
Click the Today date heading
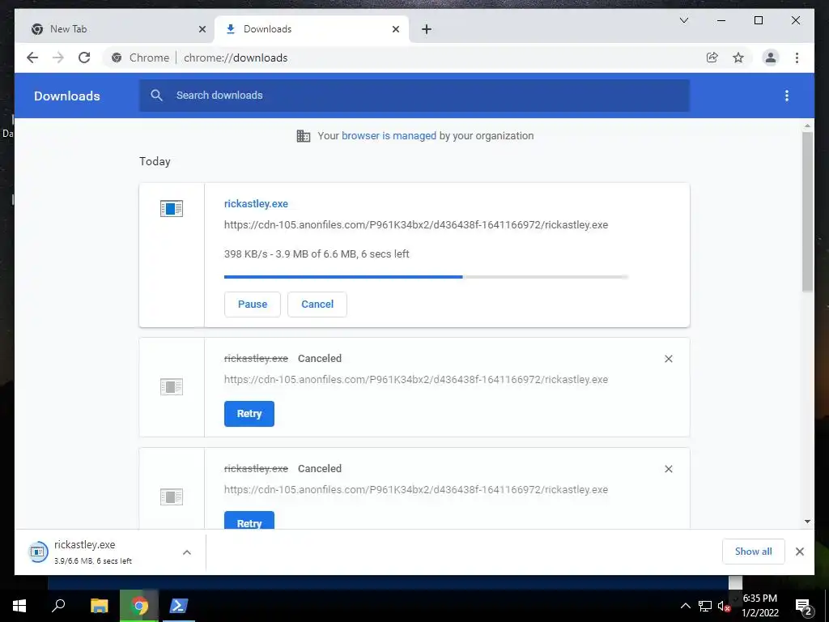155,161
